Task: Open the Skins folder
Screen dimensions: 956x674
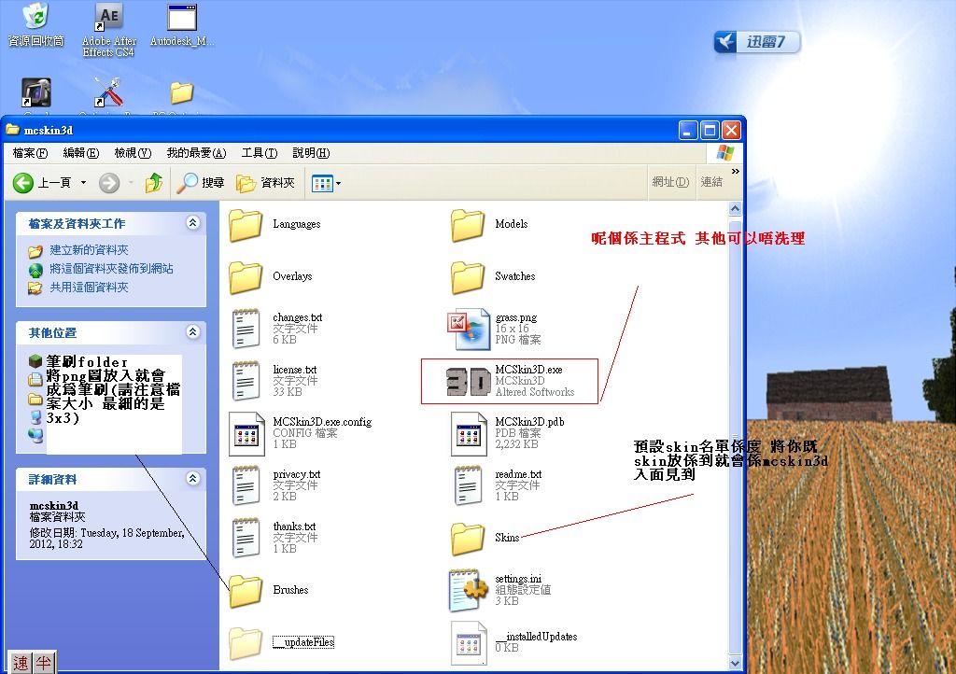Action: click(x=468, y=538)
